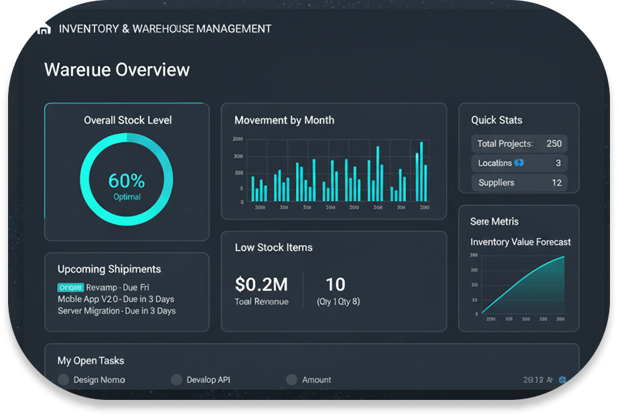Viewport: 618px width, 416px height.
Task: Click the Inventory & Warehouse Management title
Action: click(x=165, y=29)
